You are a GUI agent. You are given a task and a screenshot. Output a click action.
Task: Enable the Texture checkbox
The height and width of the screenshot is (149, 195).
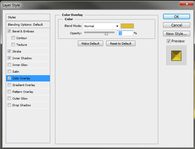tap(13, 45)
